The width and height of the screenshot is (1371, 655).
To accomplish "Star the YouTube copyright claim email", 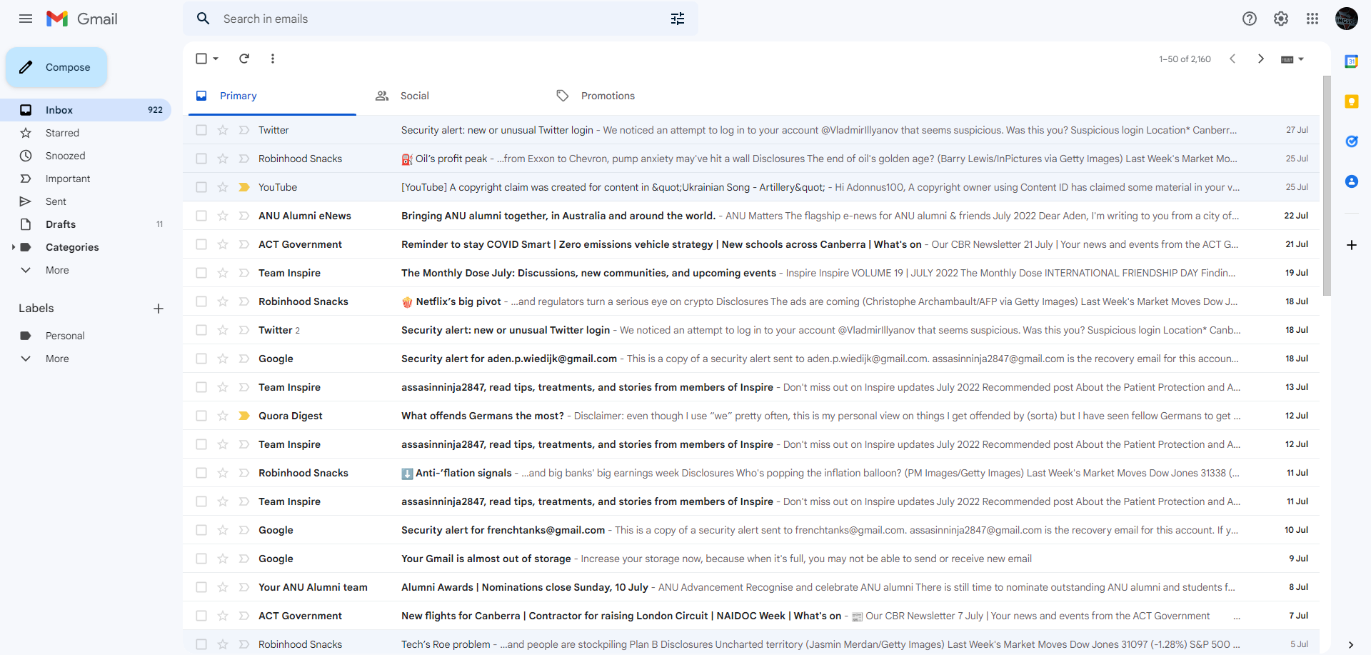I will (x=223, y=187).
